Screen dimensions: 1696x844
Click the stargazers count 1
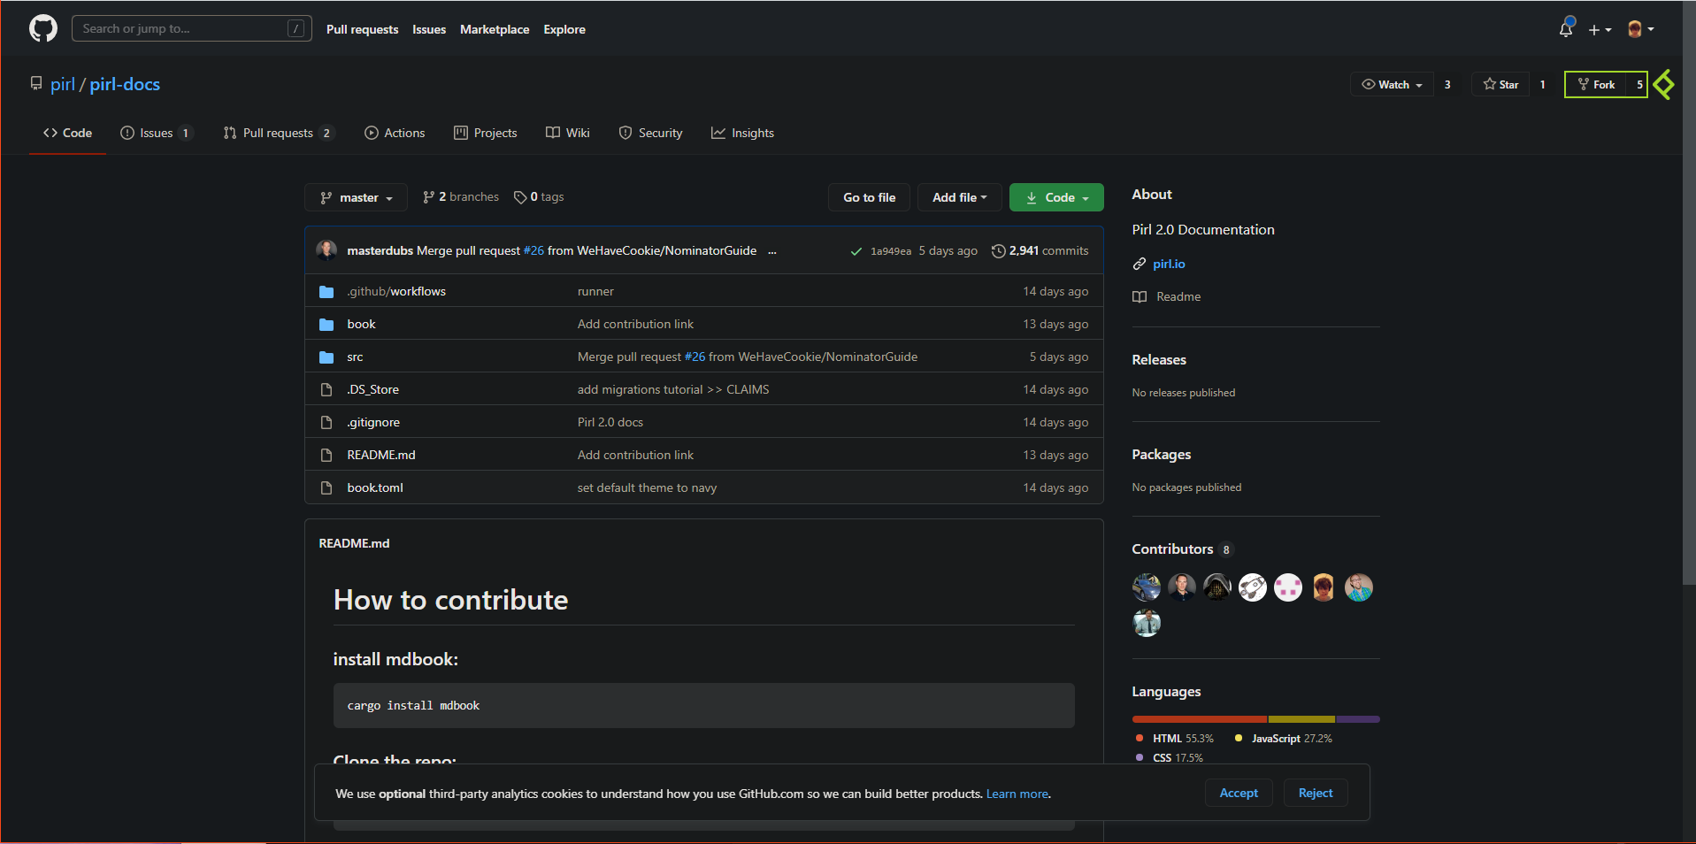pos(1542,84)
